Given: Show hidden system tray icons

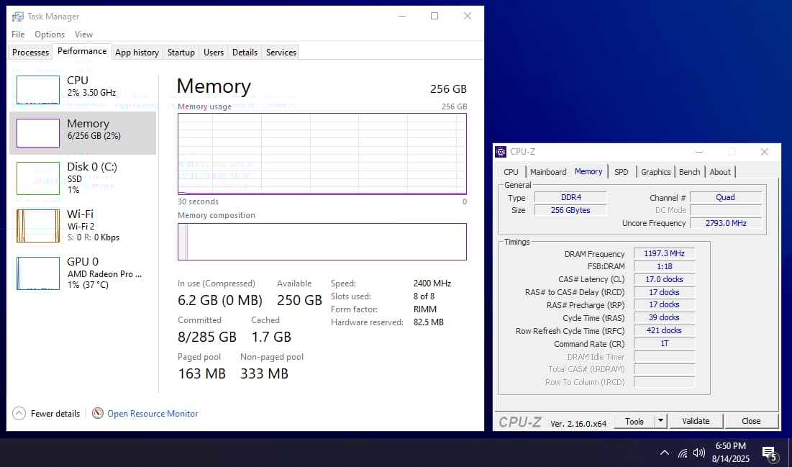Looking at the screenshot, I should pyautogui.click(x=665, y=453).
